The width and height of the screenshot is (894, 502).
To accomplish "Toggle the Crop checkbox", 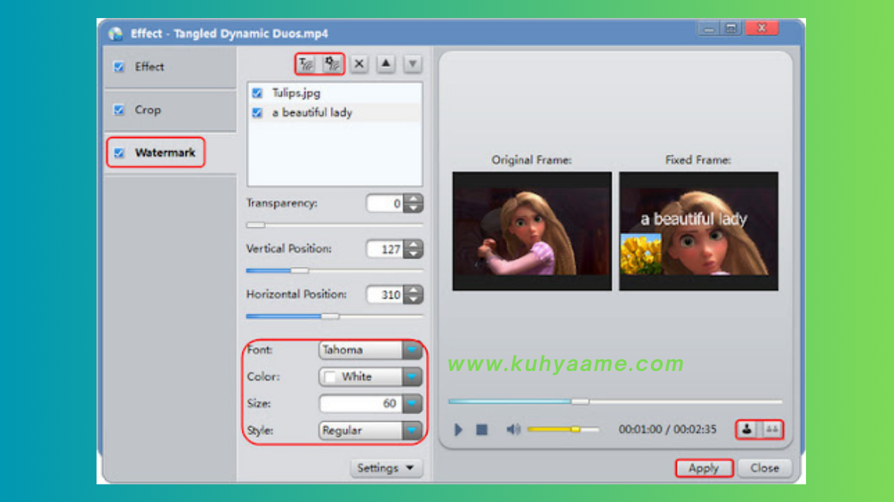I will click(119, 109).
